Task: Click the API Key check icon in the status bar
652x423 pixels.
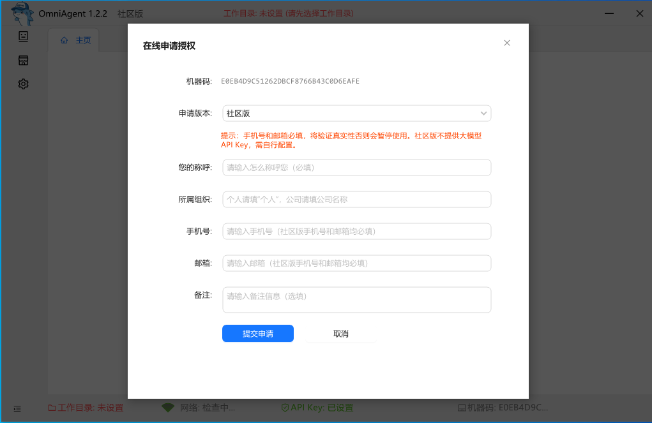Action: click(284, 408)
